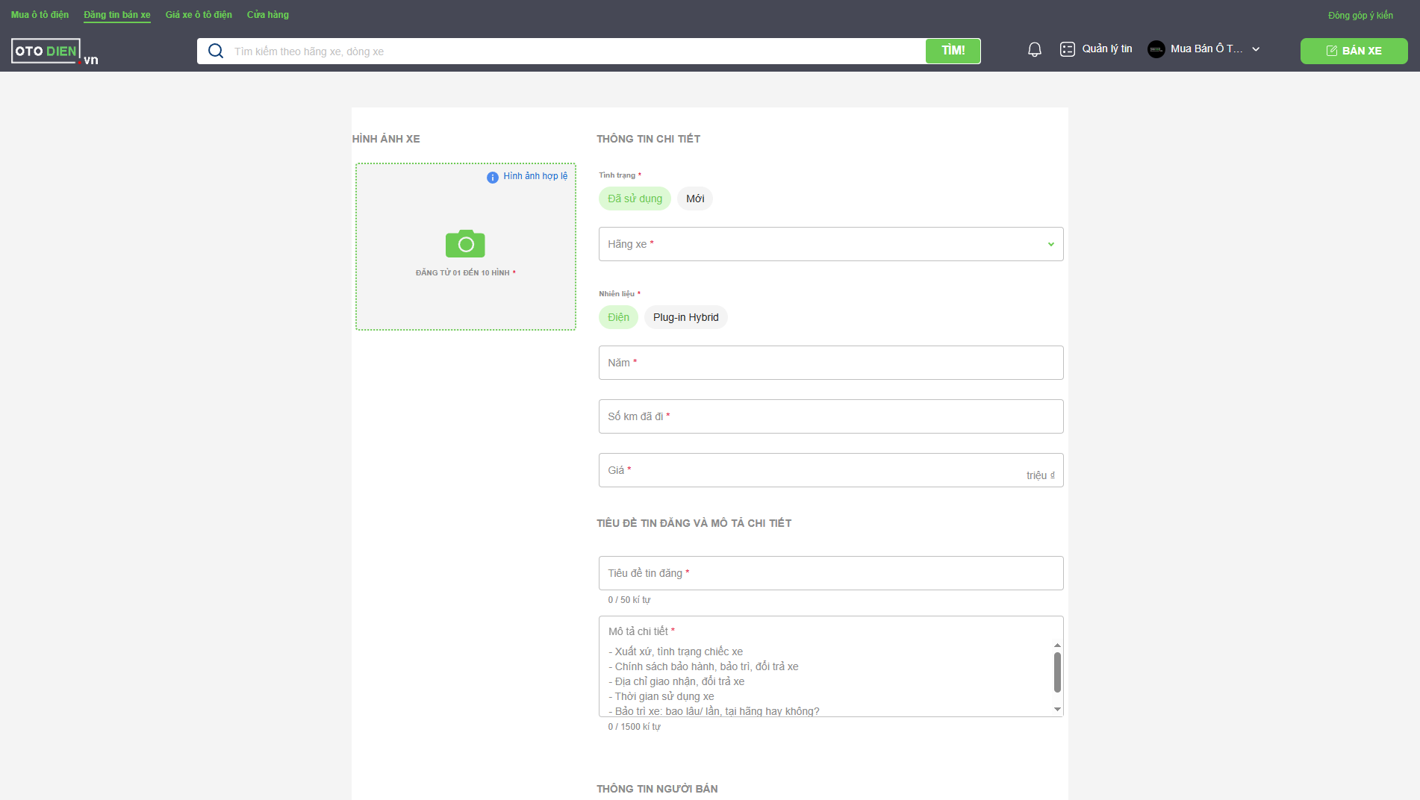The image size is (1420, 800).
Task: Click the Quản lý tin list icon
Action: (1067, 49)
